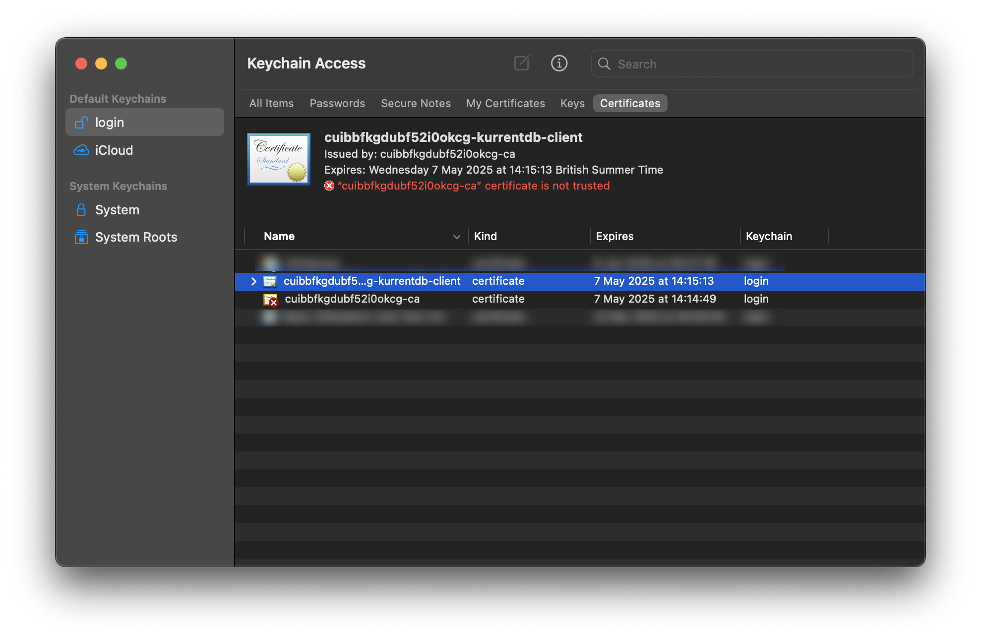Switch to the Passwords tab
This screenshot has width=981, height=640.
[337, 103]
